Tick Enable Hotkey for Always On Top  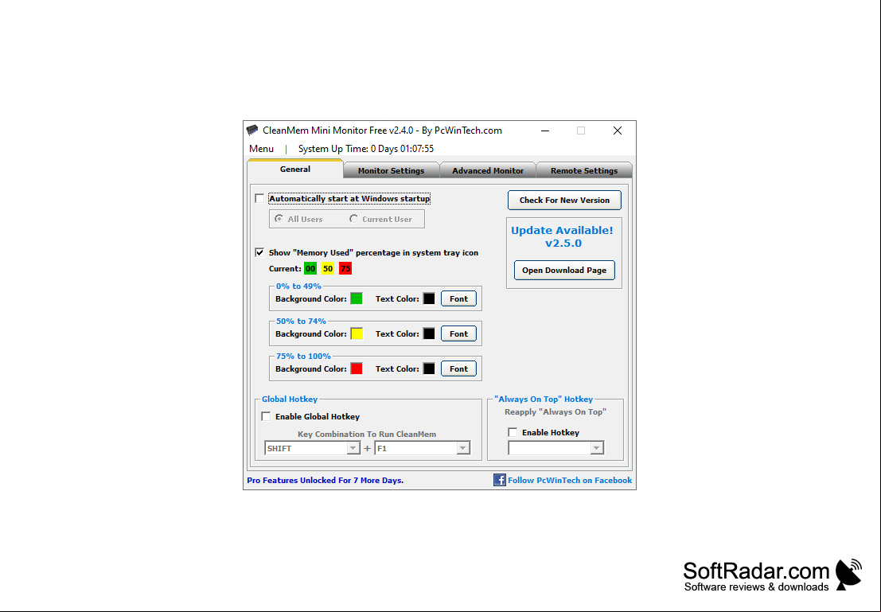[513, 432]
